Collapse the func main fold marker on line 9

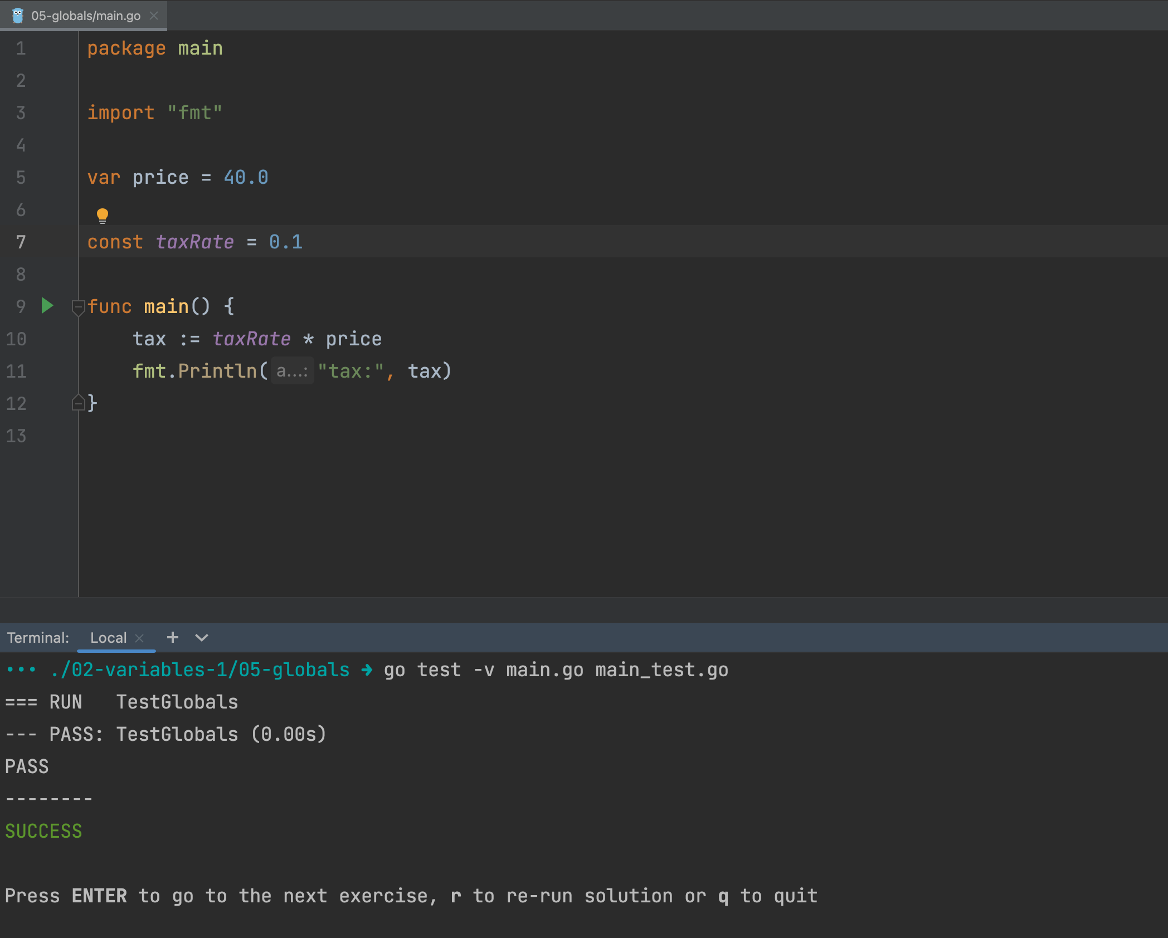[x=78, y=307]
